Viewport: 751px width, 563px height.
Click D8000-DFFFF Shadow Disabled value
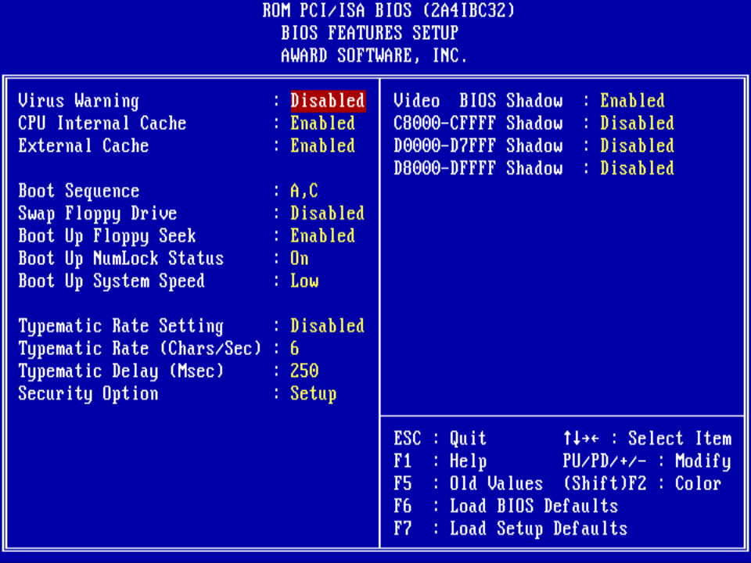coord(637,169)
